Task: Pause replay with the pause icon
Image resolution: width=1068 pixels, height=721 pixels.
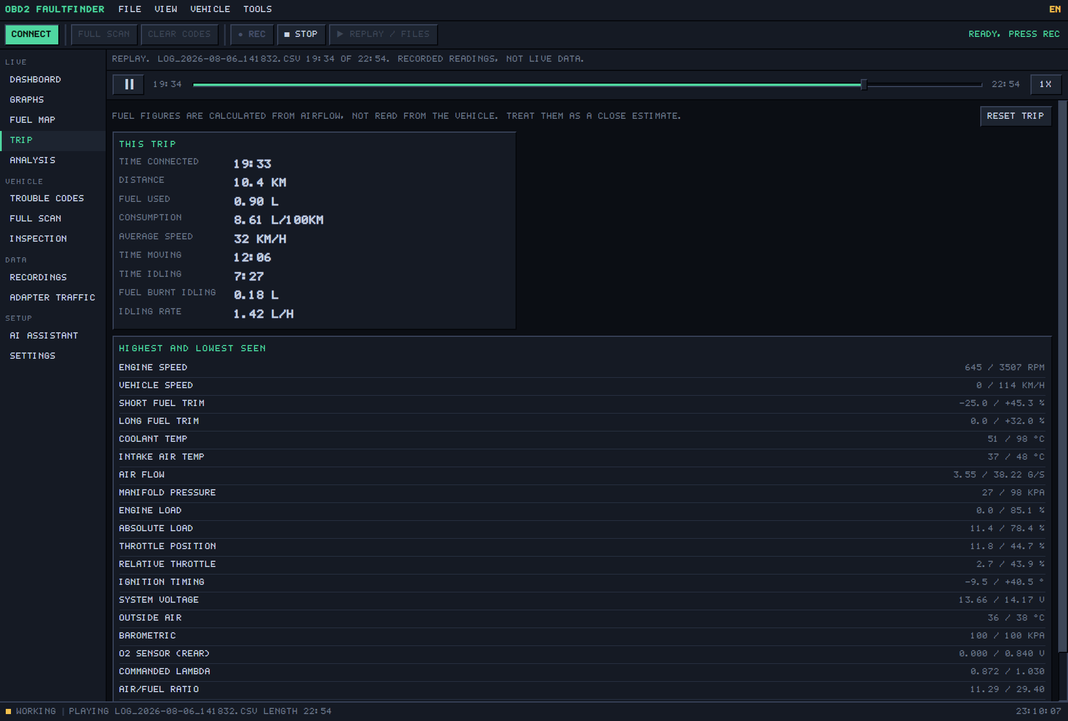Action: (x=129, y=84)
